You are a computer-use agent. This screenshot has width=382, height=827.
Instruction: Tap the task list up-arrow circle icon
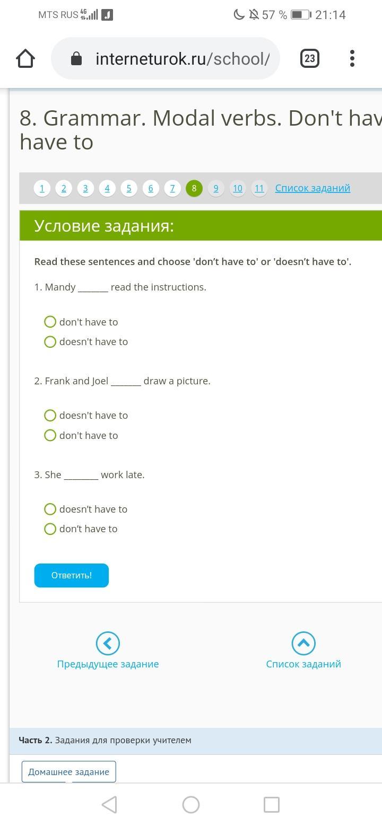pos(303,643)
